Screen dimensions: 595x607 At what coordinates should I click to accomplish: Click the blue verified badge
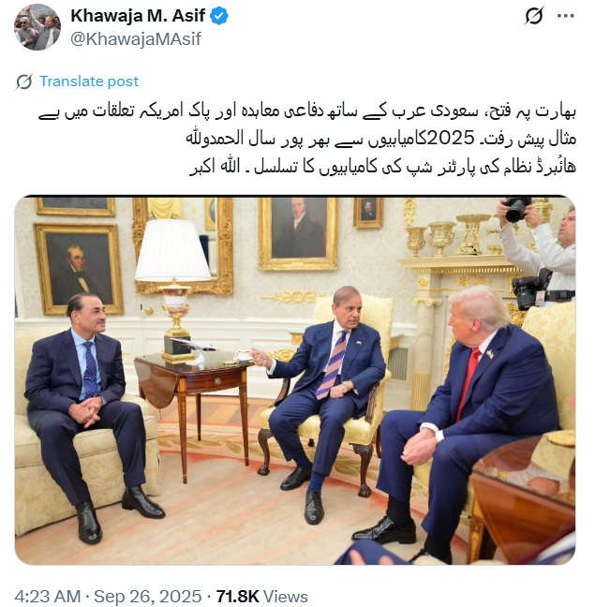tap(219, 16)
